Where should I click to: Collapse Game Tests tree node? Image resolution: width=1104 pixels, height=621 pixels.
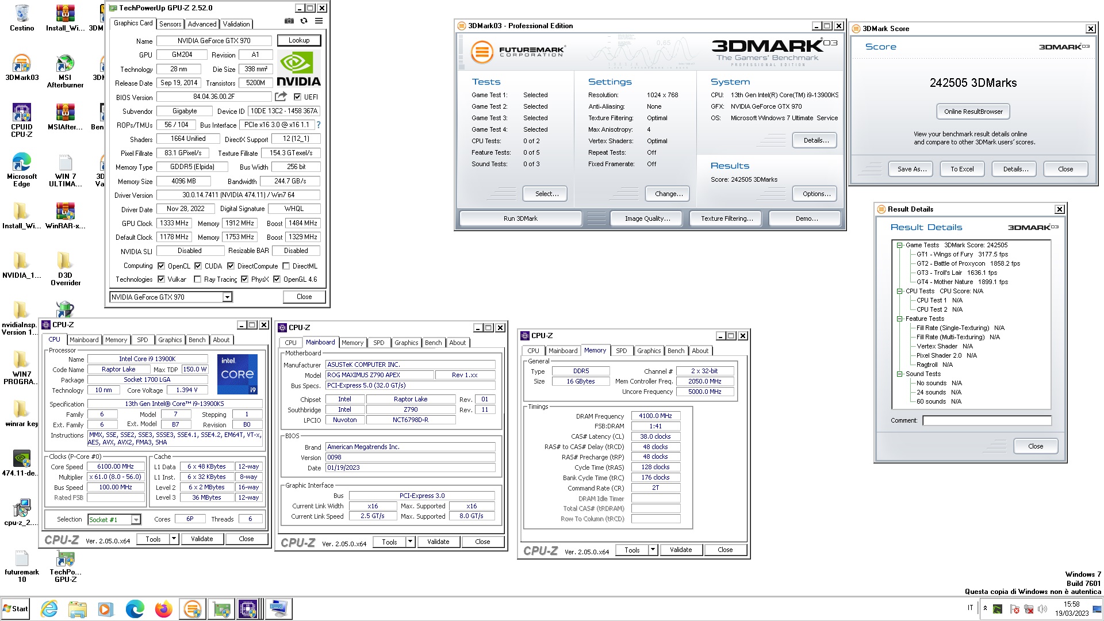(x=899, y=245)
